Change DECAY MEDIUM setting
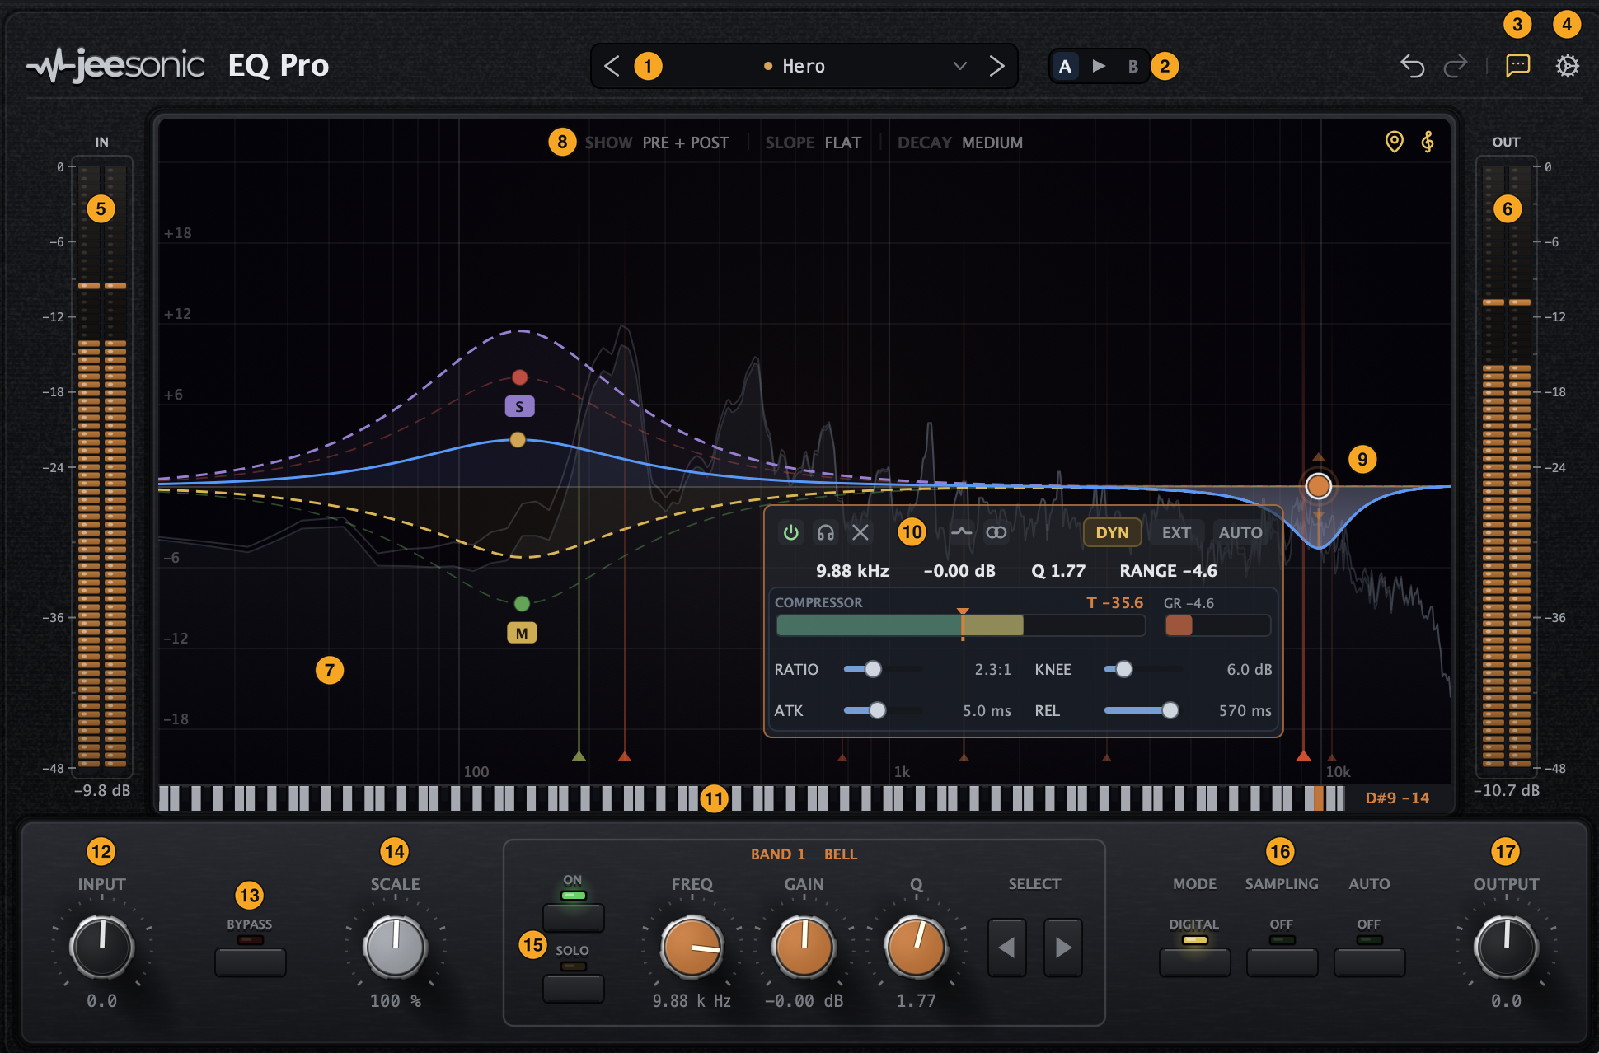The image size is (1599, 1053). point(960,143)
